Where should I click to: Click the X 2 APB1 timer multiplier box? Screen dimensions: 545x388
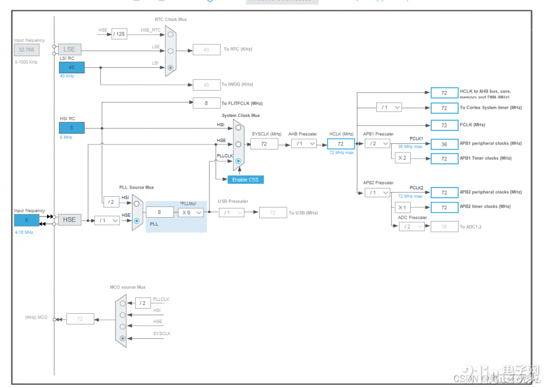click(403, 158)
